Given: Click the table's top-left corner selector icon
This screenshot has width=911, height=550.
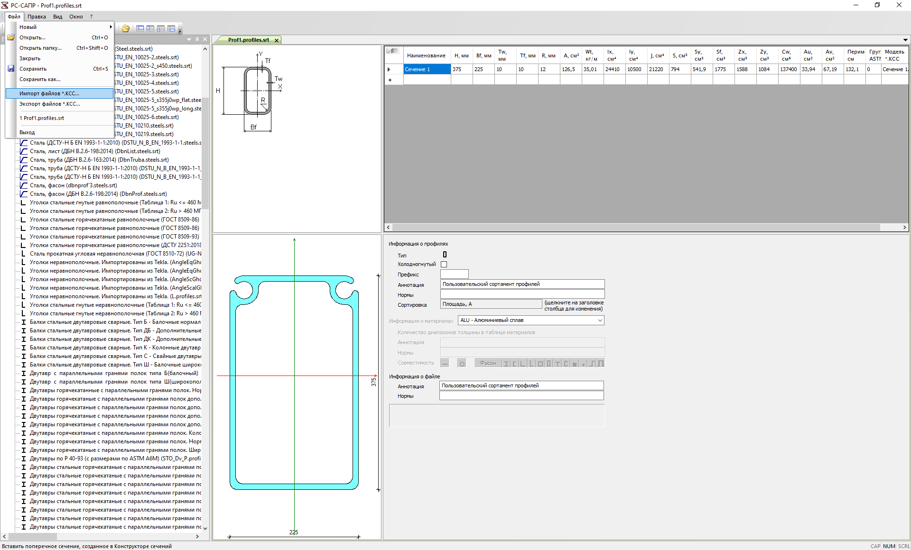Looking at the screenshot, I should click(392, 51).
